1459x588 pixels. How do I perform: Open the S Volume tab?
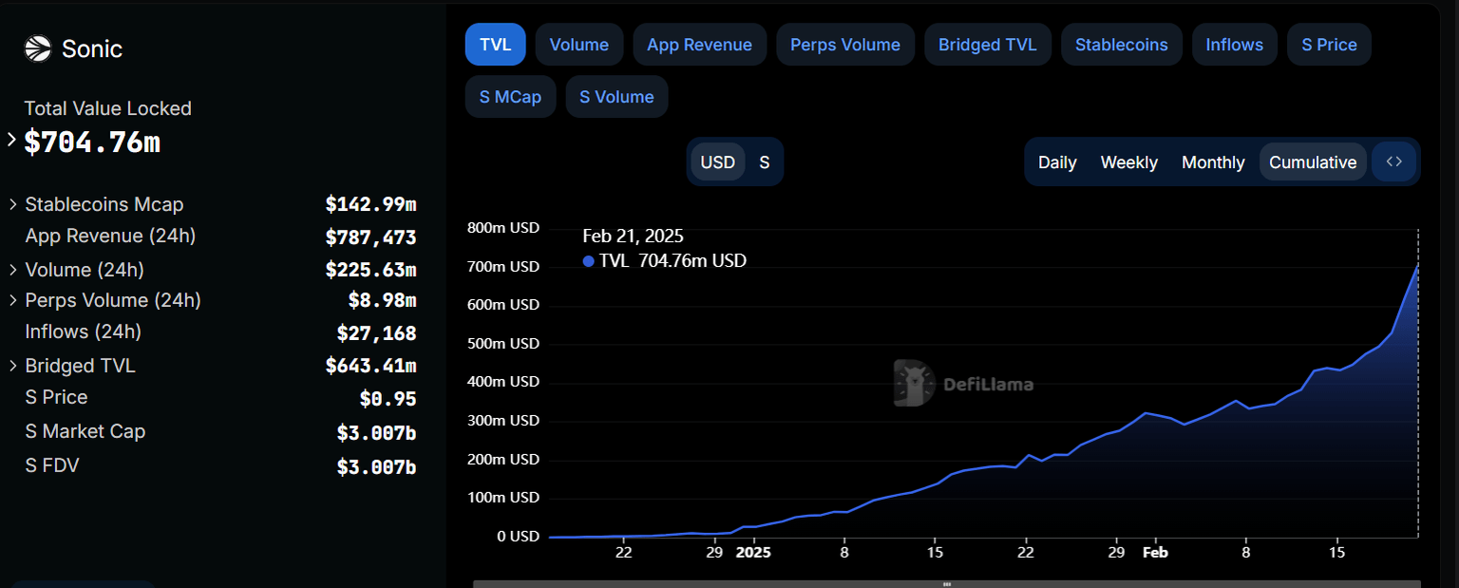pos(616,96)
